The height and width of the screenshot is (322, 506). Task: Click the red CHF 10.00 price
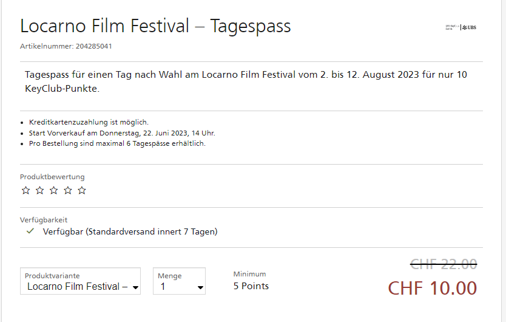433,288
